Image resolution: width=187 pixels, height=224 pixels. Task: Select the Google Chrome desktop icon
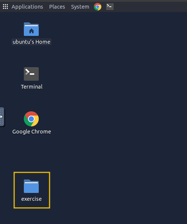(31, 119)
